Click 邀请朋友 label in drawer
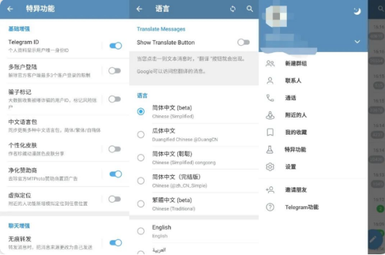Screen dimensions: 385x255 [x=296, y=190]
